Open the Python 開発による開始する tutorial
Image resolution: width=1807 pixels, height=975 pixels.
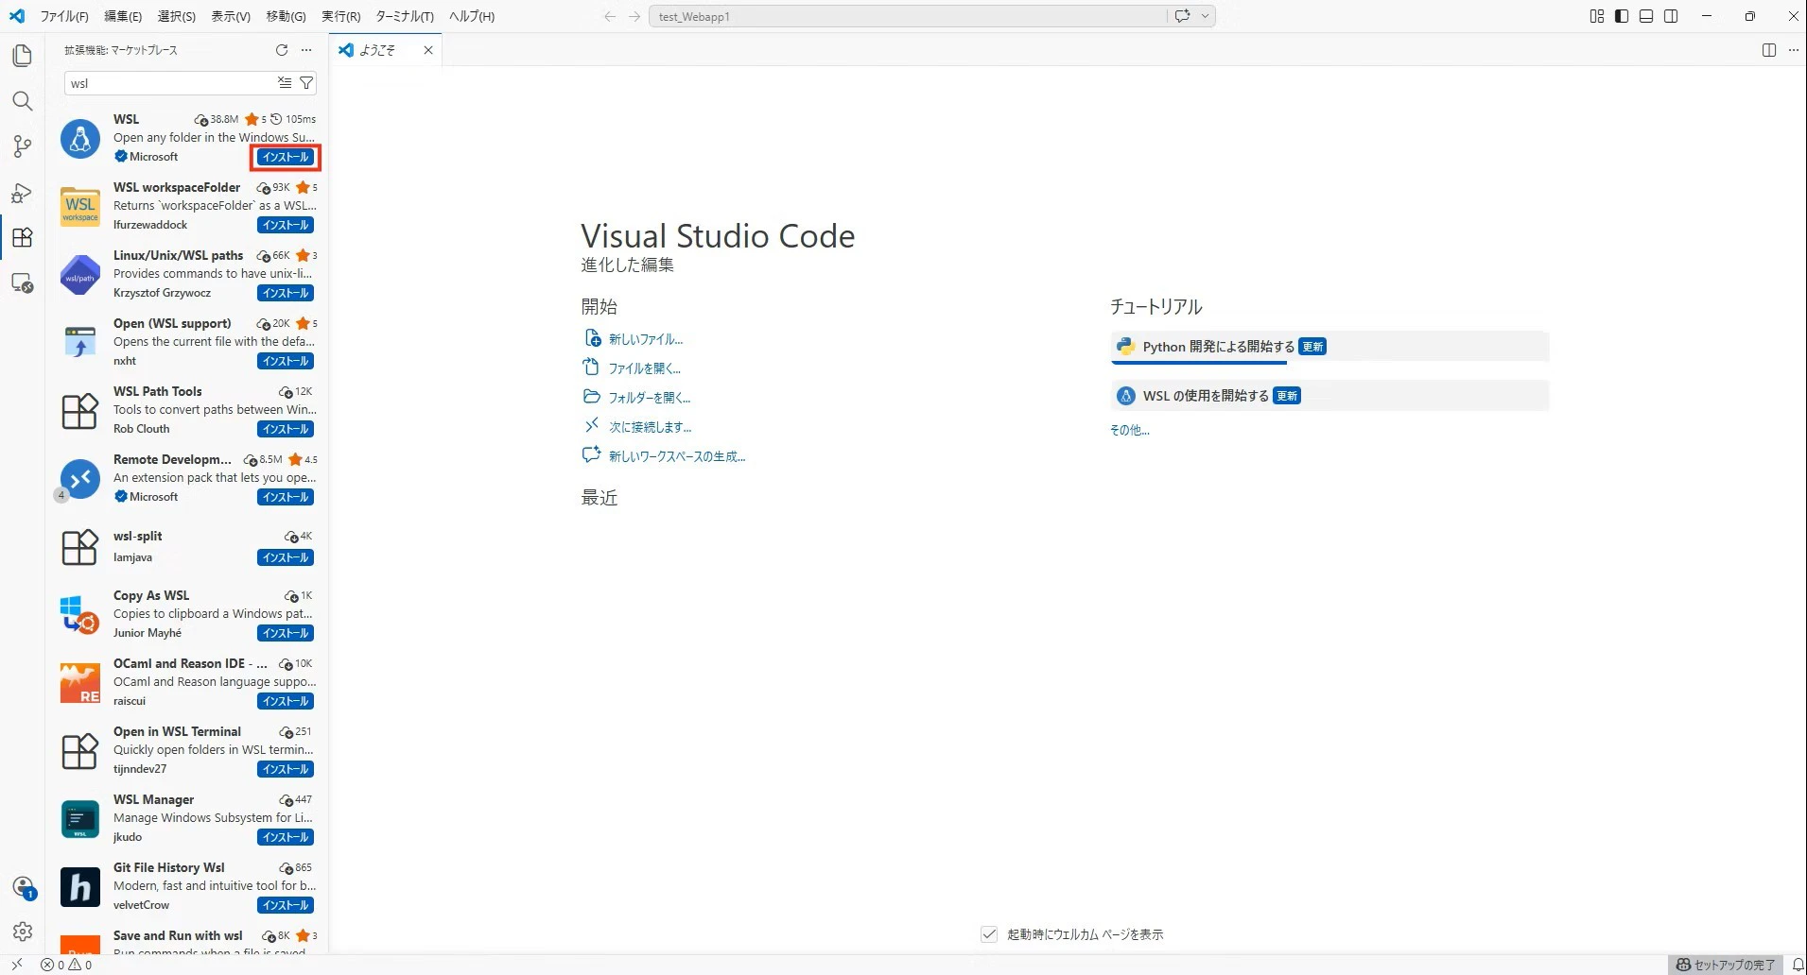click(1329, 348)
